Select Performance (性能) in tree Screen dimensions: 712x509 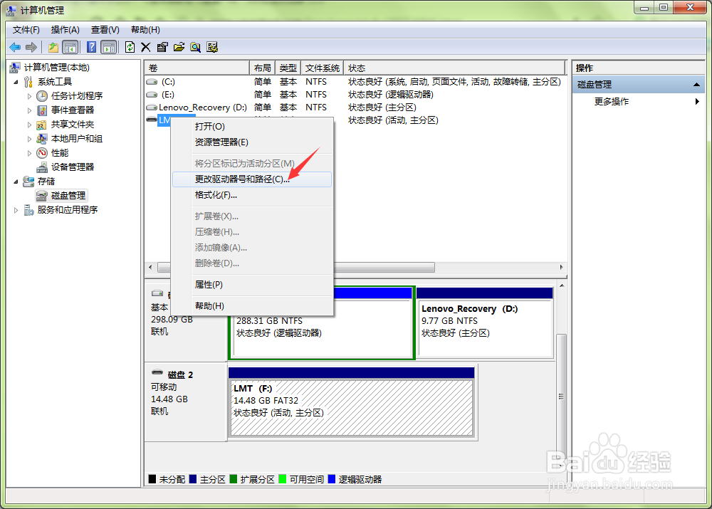tap(60, 152)
